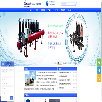Viewport: 102px width, 102px height.
Task: Open the 产品中心 item in blue navigation bar
Action: 50,10
